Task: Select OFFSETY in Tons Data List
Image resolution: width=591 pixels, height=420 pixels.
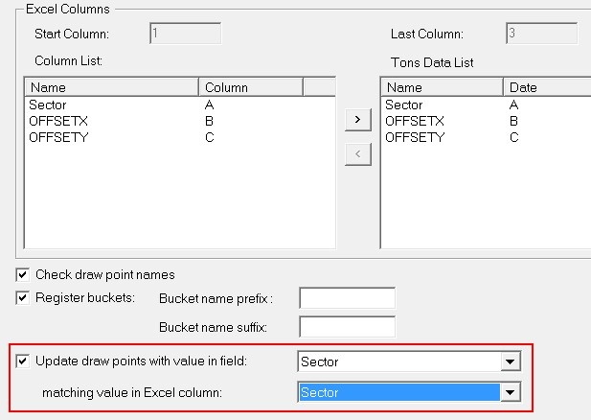Action: [414, 137]
